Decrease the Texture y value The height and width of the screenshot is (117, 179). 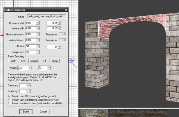[29, 92]
